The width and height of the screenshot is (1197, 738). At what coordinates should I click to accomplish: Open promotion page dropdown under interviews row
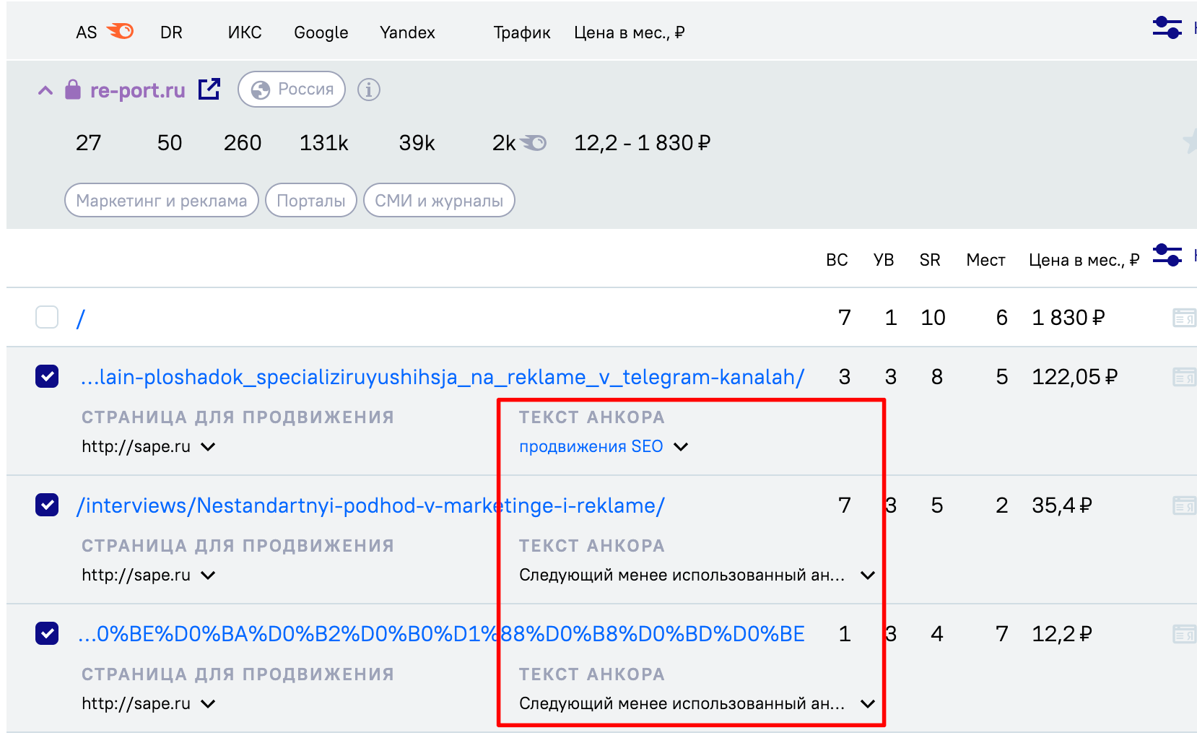pos(208,576)
